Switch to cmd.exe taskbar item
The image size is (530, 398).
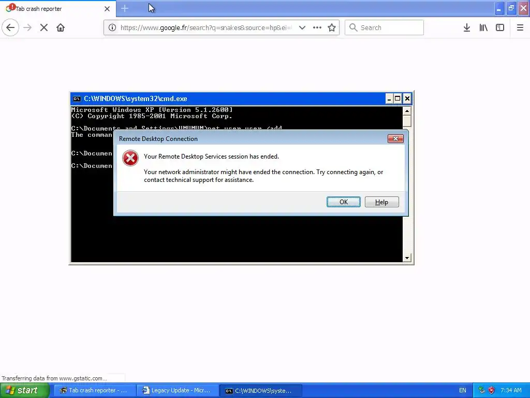pos(261,390)
